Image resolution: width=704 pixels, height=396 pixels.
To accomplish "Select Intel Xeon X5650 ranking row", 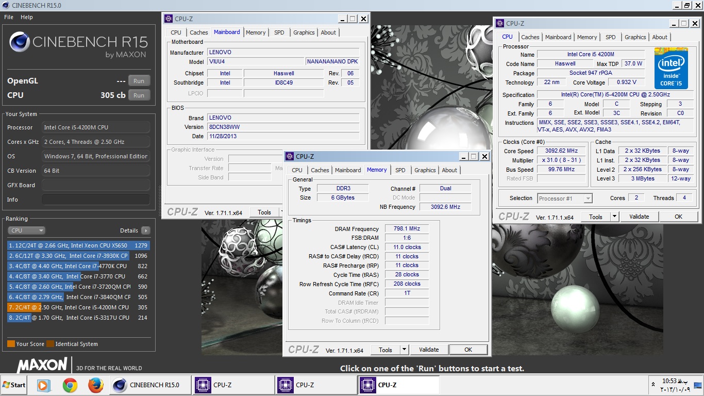I will pyautogui.click(x=78, y=245).
